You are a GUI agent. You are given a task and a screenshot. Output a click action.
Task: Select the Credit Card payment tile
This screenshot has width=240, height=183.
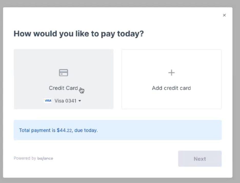point(64,79)
